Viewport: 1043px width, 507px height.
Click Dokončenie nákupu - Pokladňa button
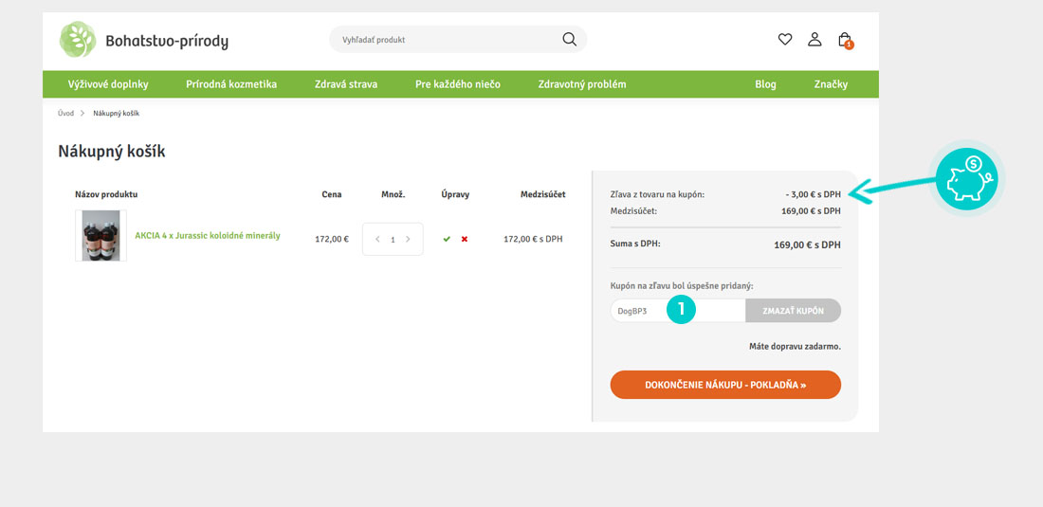coord(725,385)
